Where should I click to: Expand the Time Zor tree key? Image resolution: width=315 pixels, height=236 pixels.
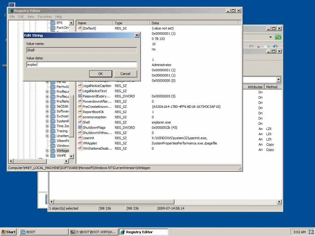(x=47, y=126)
